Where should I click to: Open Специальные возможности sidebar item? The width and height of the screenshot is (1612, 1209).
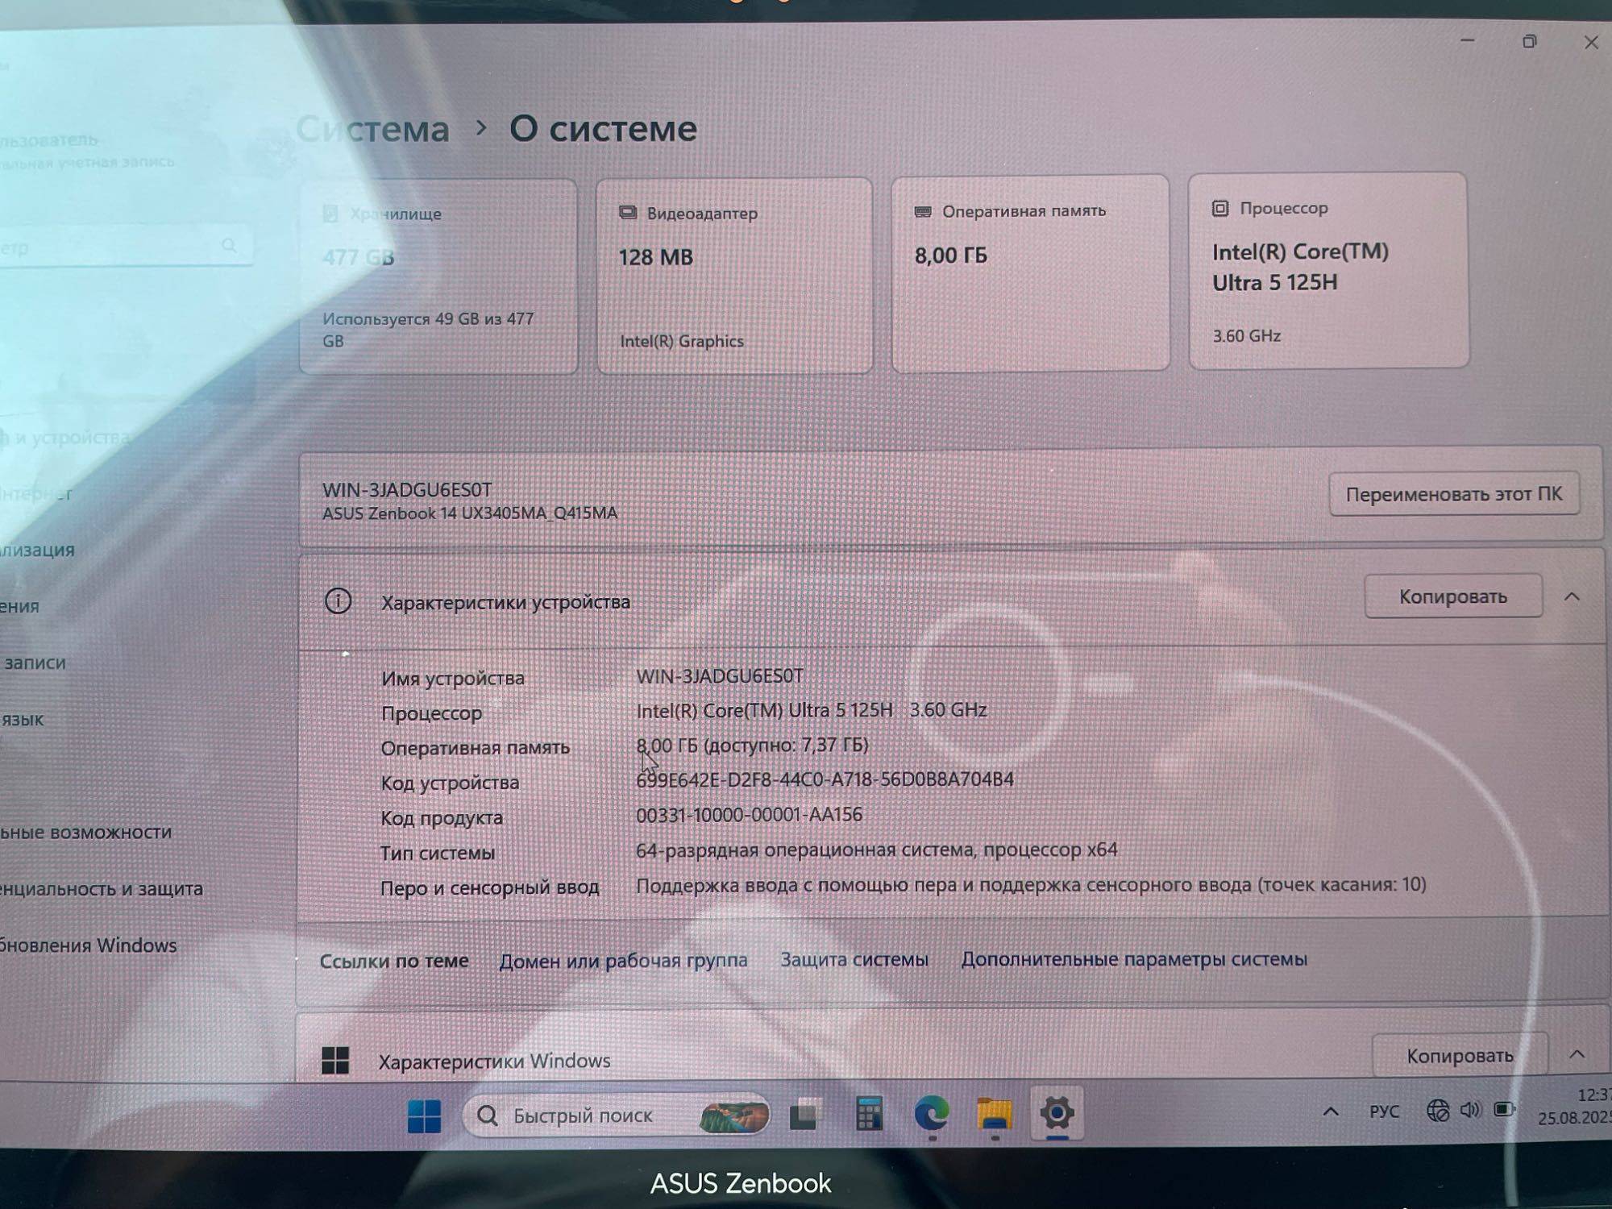tap(85, 832)
